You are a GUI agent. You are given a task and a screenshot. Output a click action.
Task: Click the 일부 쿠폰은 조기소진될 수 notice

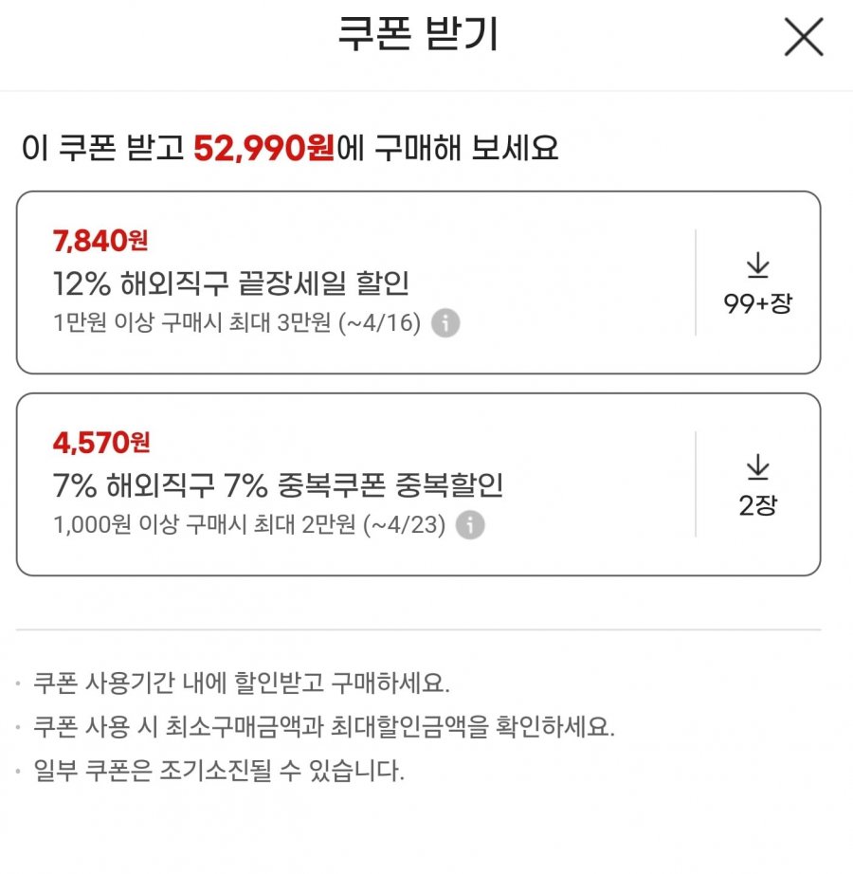(219, 771)
